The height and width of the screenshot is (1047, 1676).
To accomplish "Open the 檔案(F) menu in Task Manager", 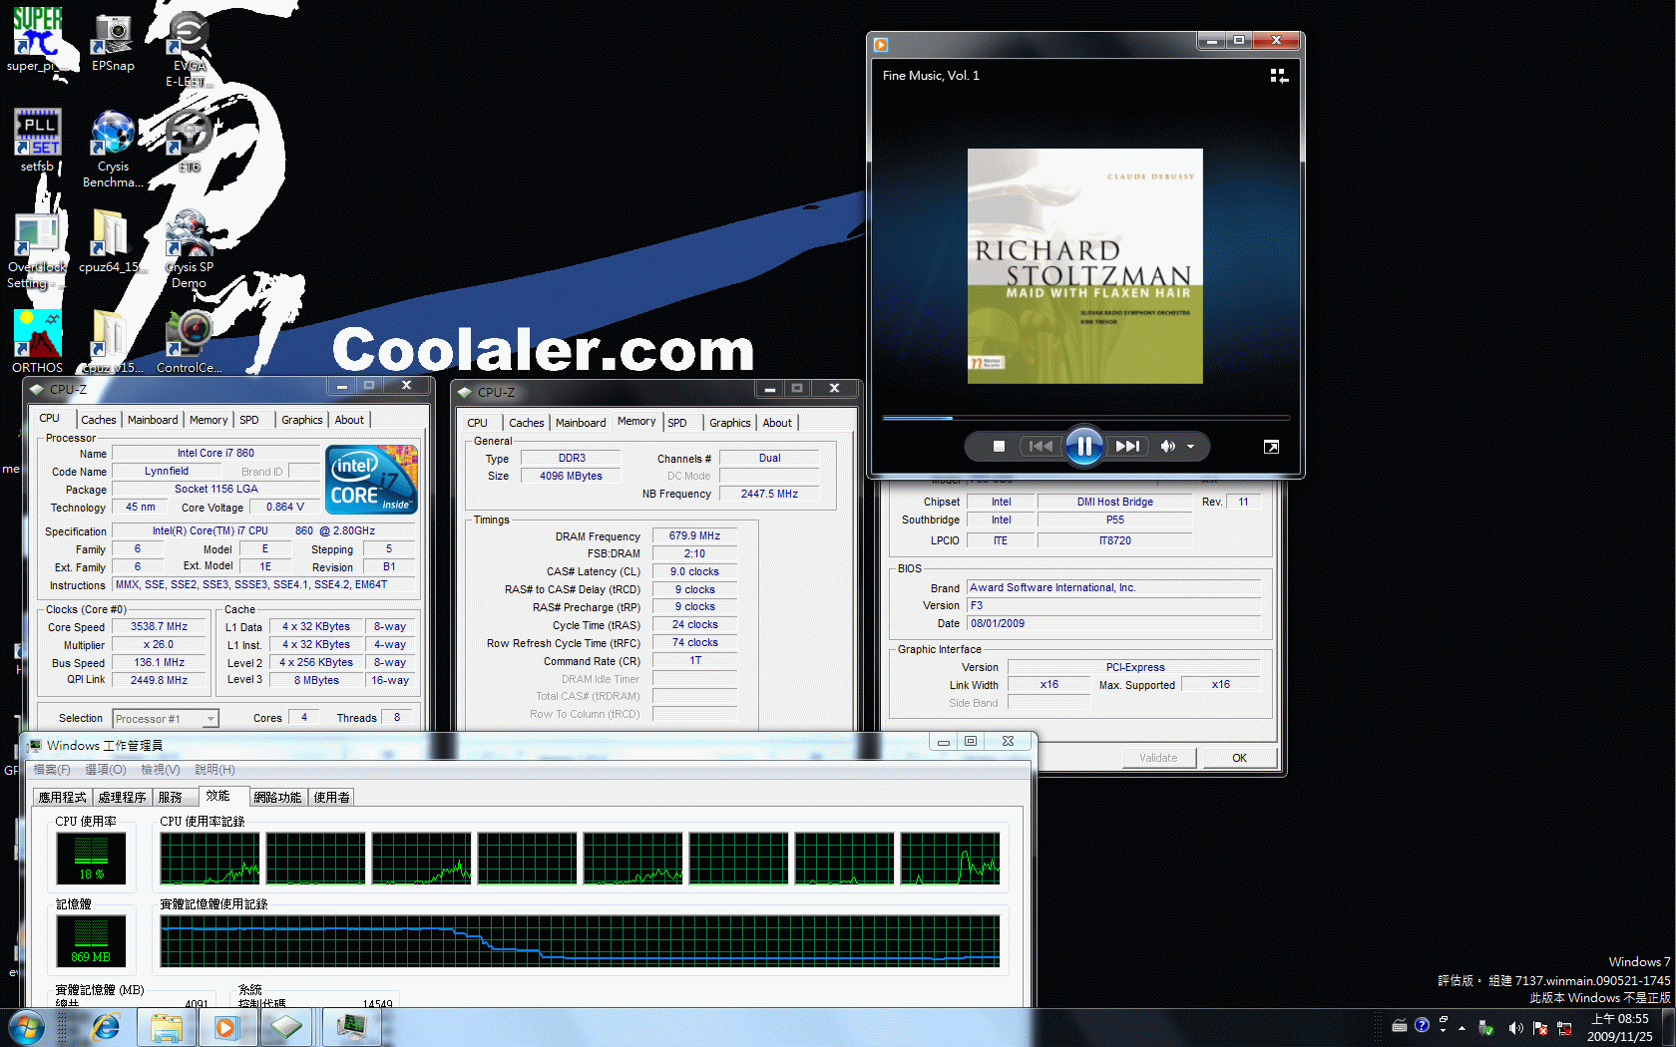I will click(x=52, y=770).
